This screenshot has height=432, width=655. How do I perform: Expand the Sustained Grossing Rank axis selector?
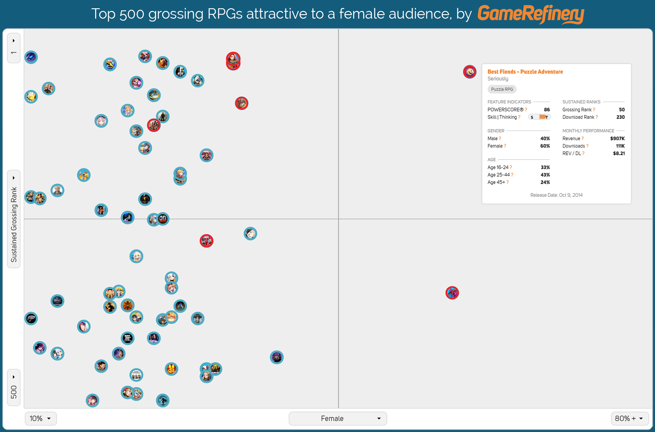pyautogui.click(x=14, y=219)
